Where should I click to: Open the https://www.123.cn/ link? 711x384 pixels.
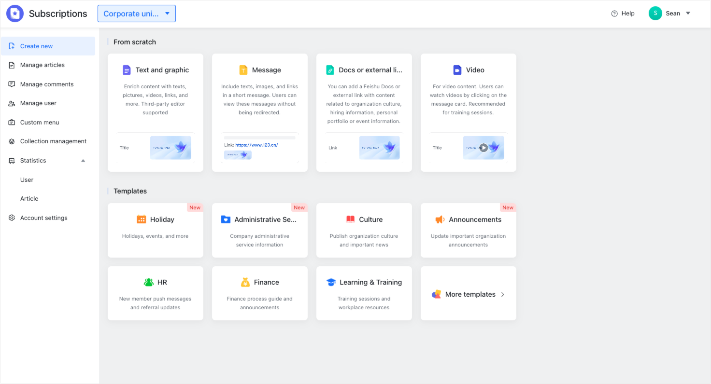tap(257, 145)
